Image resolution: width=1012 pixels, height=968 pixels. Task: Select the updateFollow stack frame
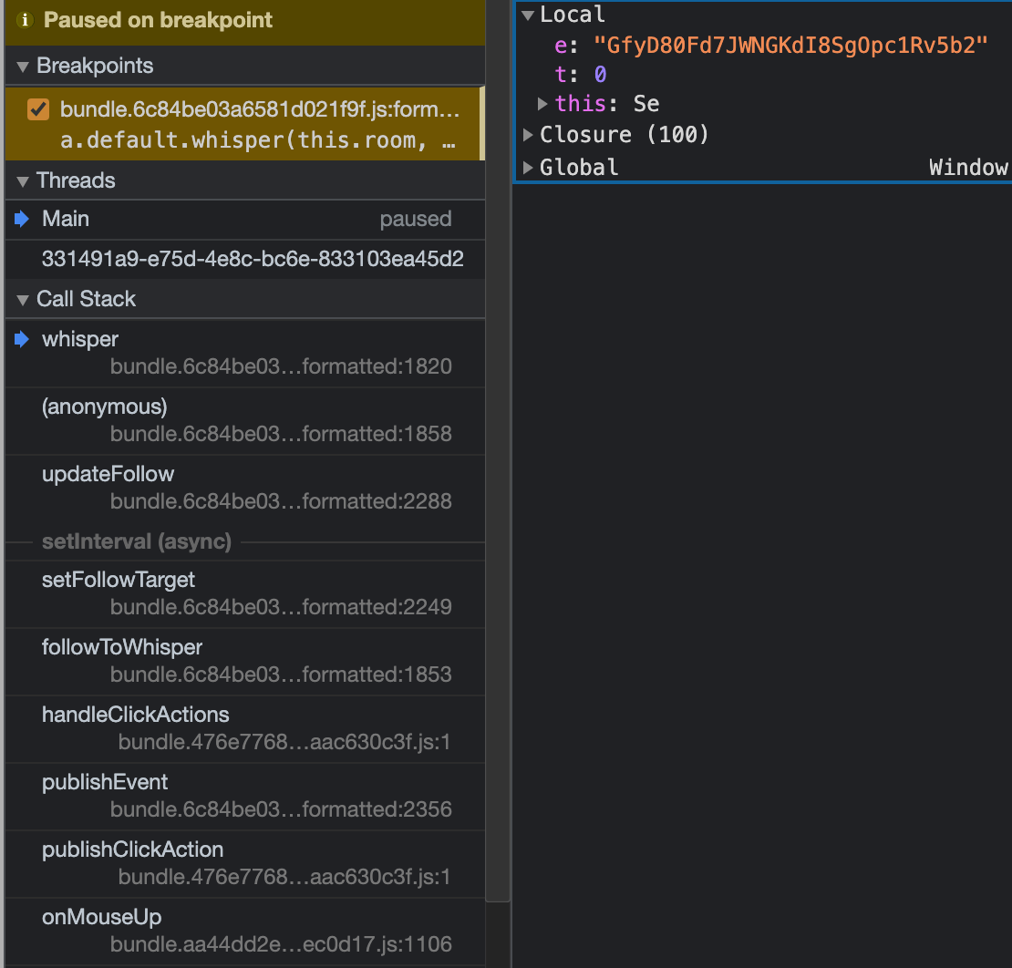pos(108,474)
